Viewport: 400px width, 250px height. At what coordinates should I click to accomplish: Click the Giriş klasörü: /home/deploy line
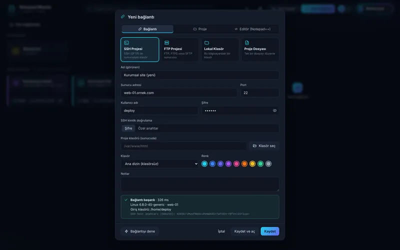151,209
